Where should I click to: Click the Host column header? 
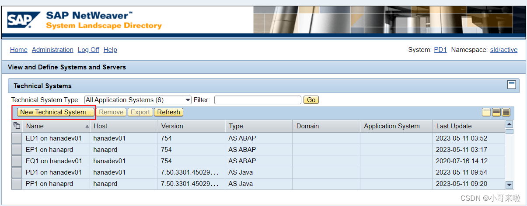point(123,126)
